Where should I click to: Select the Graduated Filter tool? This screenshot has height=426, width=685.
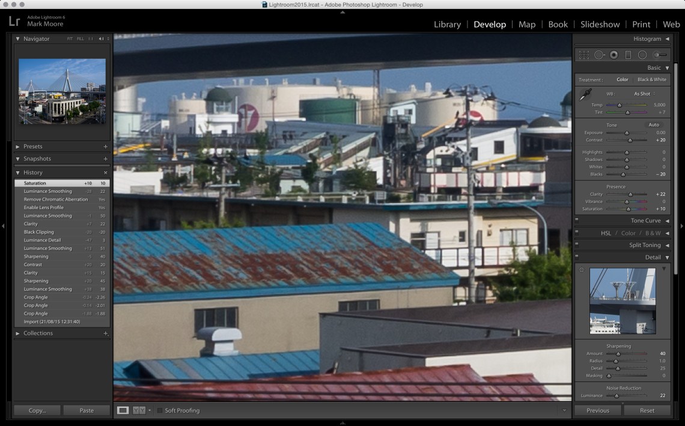click(x=628, y=55)
